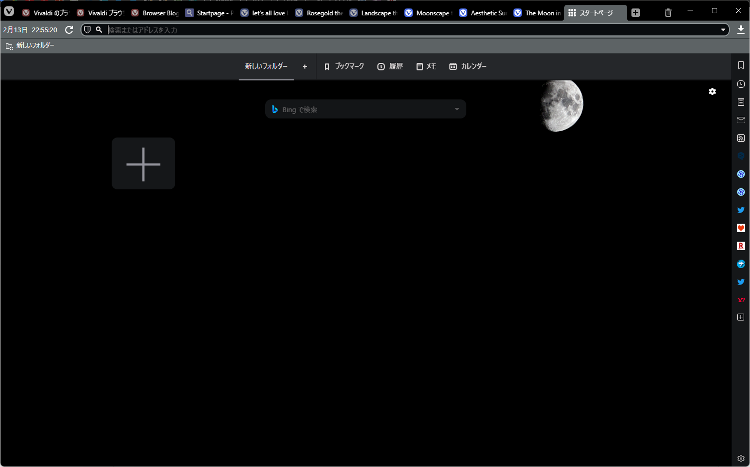Screen dimensions: 750x467
Task: Open 履歴 from start page navigation
Action: coord(390,67)
